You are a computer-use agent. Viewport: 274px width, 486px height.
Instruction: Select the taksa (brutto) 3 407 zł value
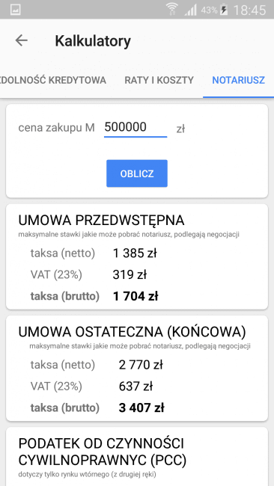(141, 408)
